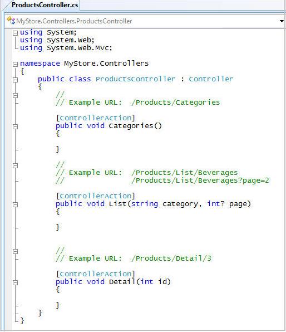
Task: Click the MyStore.Controllers.ProductsController combo box text
Action: [74, 21]
